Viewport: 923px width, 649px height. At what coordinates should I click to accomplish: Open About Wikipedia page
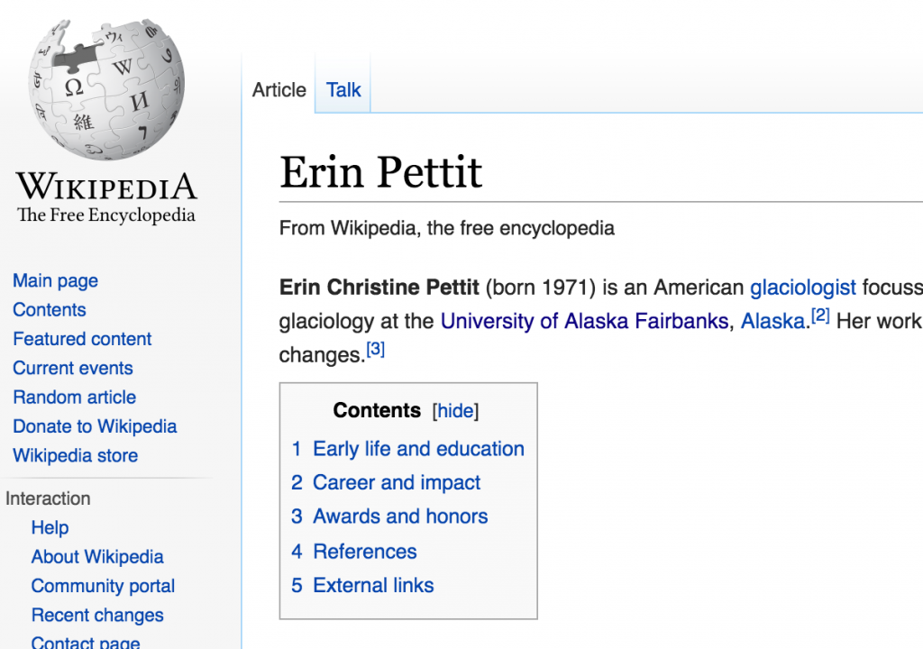click(97, 557)
